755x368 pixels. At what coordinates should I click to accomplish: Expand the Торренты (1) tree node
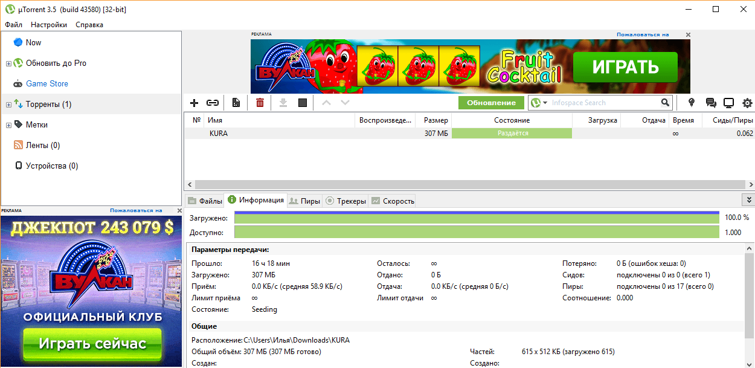(8, 105)
